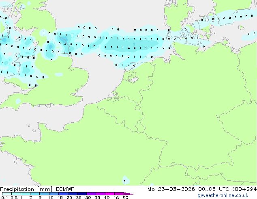The height and width of the screenshot is (199, 257).
Task: Click the '0.1' legend scale label
Action: (x=4, y=197)
